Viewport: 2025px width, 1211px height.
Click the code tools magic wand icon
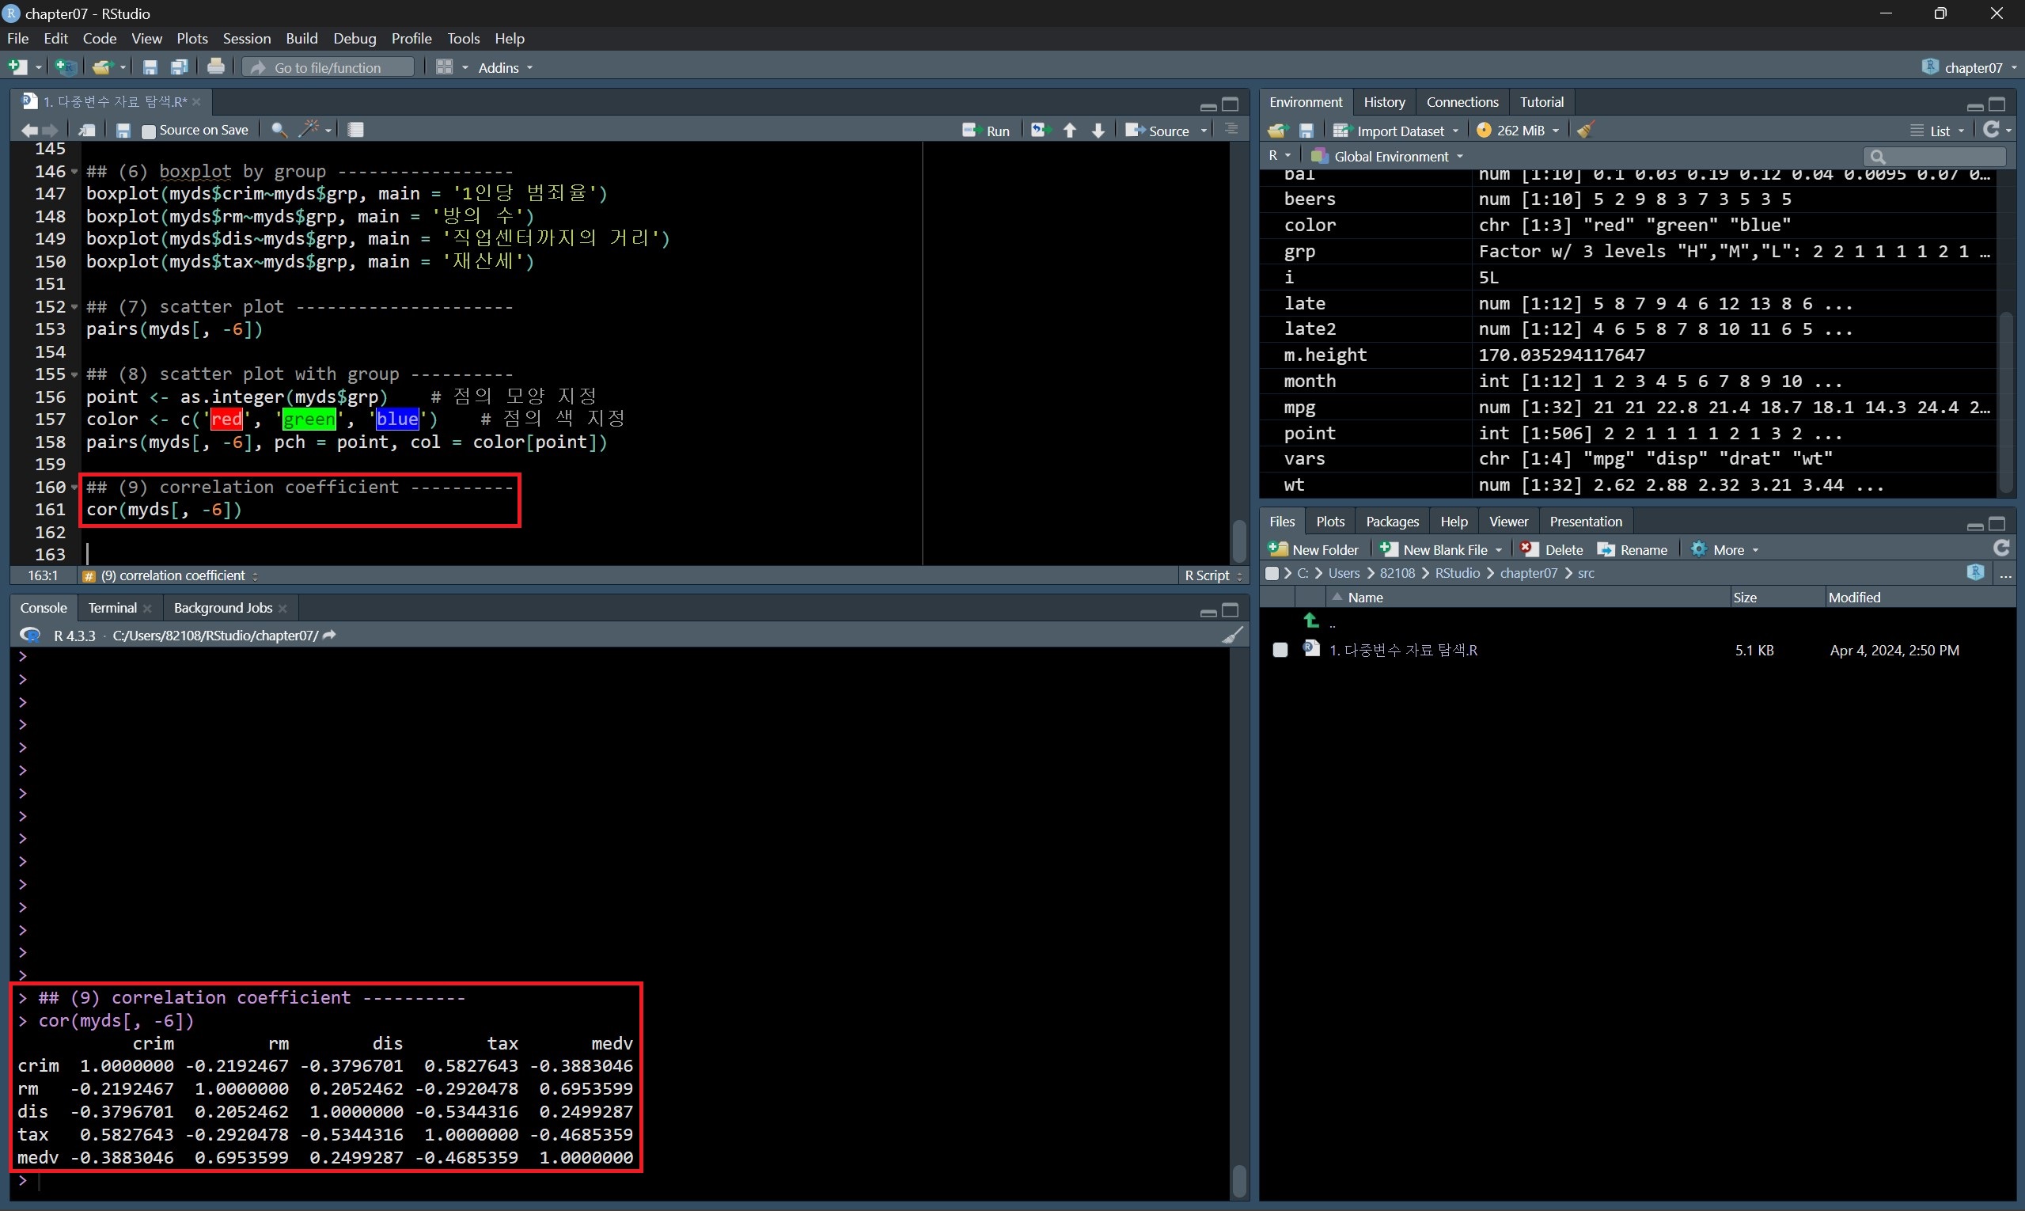coord(310,130)
